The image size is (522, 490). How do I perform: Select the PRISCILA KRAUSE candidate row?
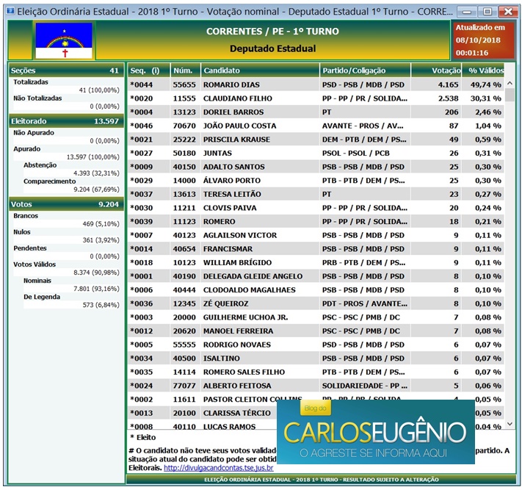click(x=316, y=140)
